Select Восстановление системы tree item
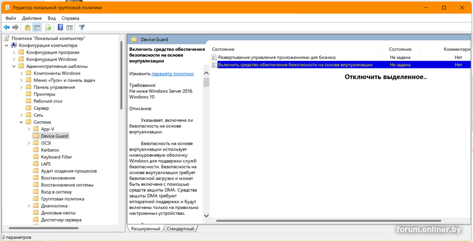 pos(67,185)
